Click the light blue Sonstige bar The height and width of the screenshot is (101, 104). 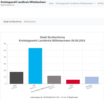pyautogui.click(x=92, y=80)
